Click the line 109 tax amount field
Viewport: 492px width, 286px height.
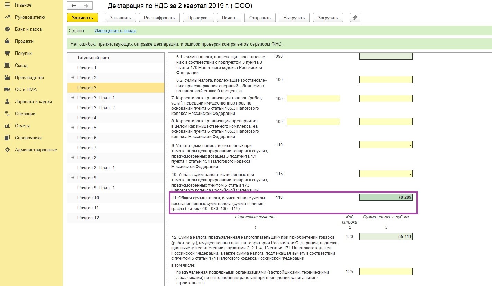(x=386, y=121)
